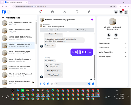131x105 pixels.
Task: Open the Raquel conversation
Action: pyautogui.click(x=18, y=60)
